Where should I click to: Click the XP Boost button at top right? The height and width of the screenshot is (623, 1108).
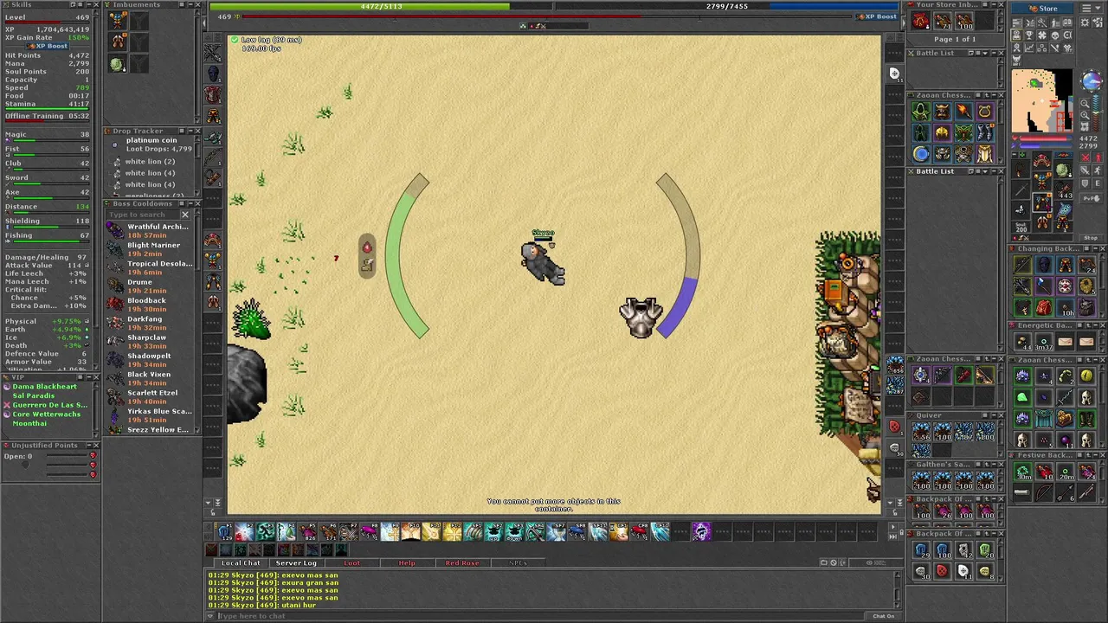[878, 16]
